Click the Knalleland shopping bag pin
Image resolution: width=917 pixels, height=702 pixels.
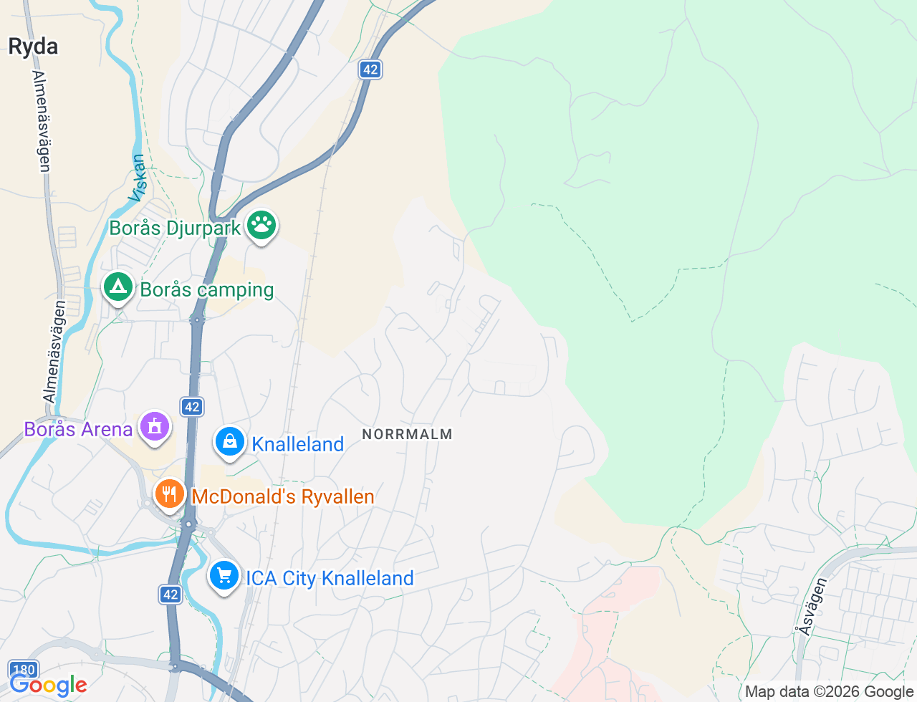coord(230,443)
